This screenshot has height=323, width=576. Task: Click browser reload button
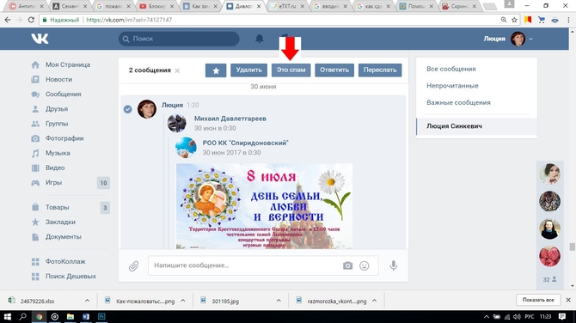[x=31, y=20]
